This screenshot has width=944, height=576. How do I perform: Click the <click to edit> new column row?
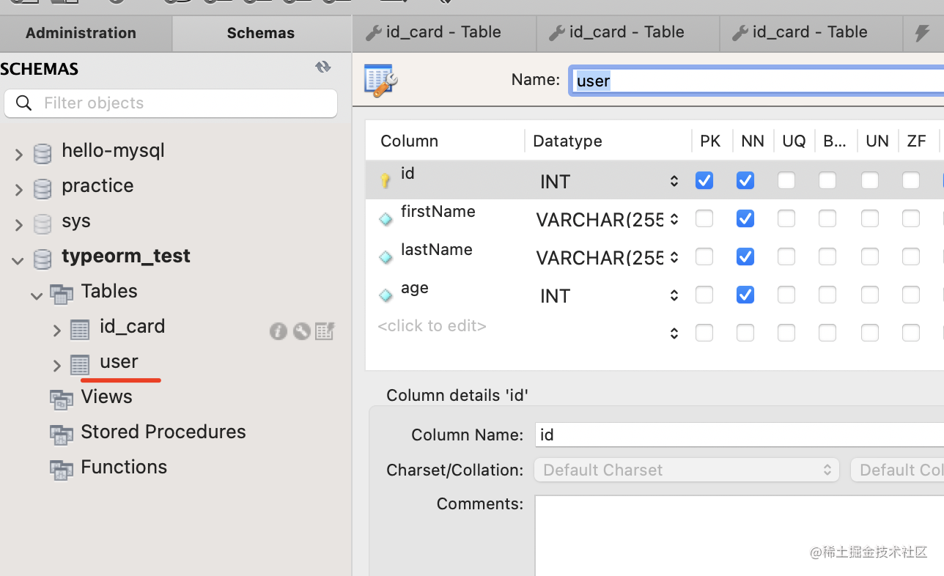click(432, 326)
